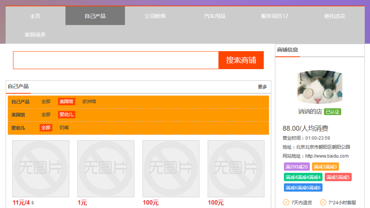Image resolution: width=370 pixels, height=208 pixels.
Task: Choose the blue 满减6满减6满减6 coupon tag
Action: [303, 187]
